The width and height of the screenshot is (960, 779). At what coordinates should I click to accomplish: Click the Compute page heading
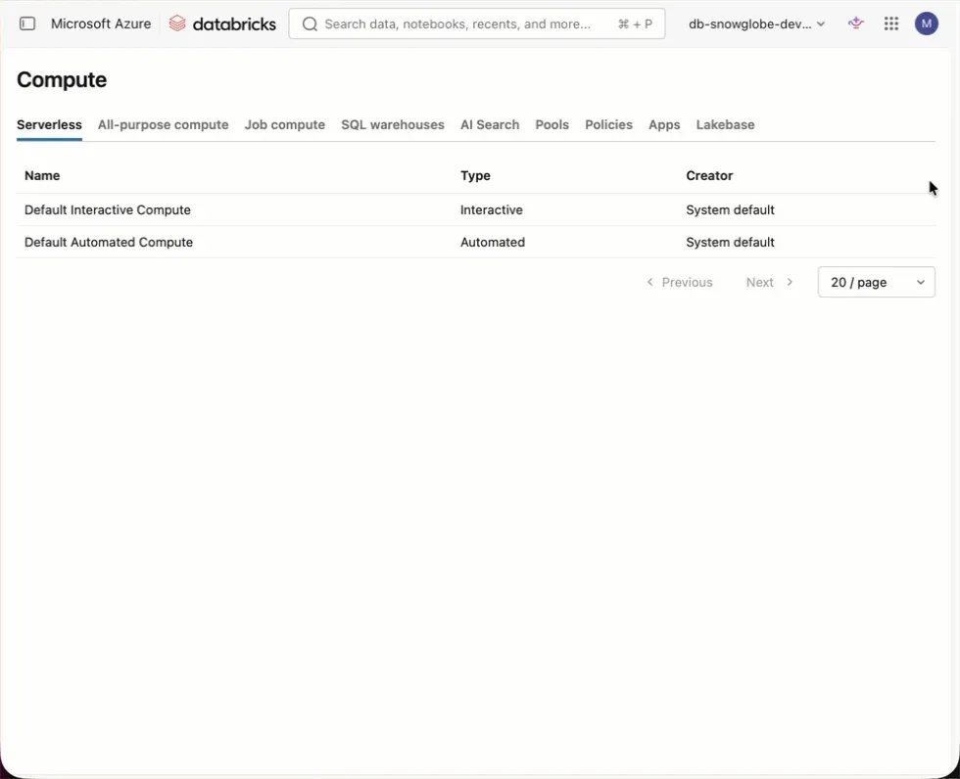tap(62, 79)
